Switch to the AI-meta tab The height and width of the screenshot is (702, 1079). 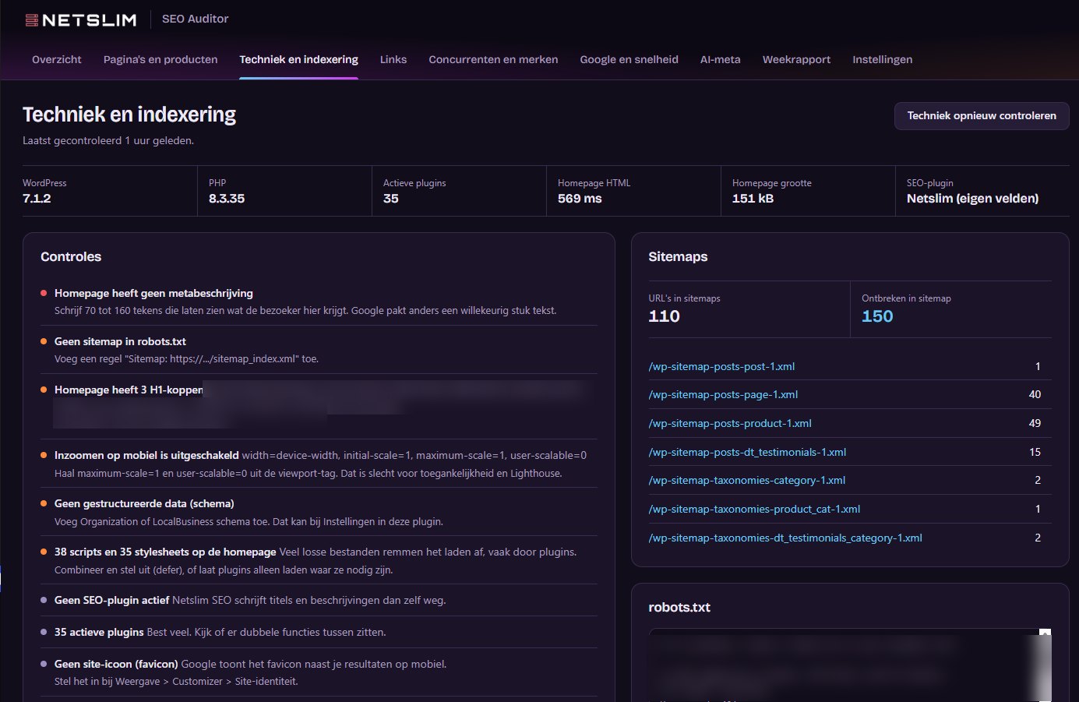point(721,59)
